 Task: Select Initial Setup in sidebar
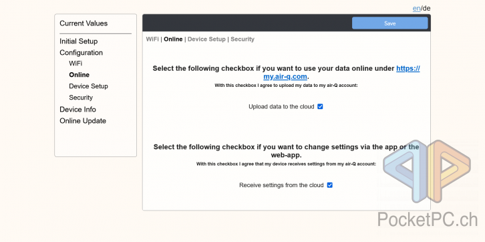pyautogui.click(x=79, y=41)
